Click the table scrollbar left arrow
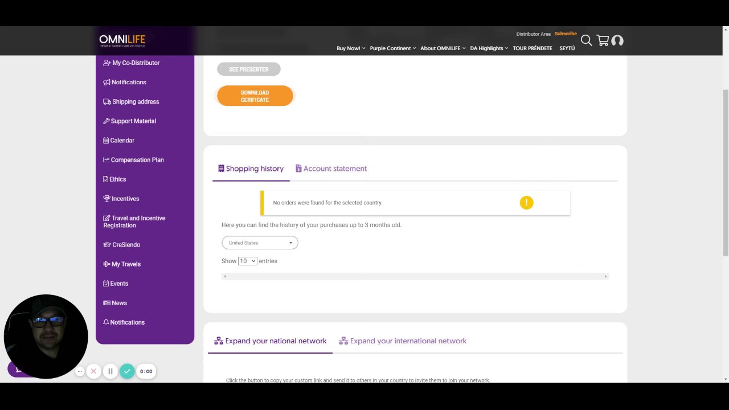This screenshot has height=410, width=729. pyautogui.click(x=225, y=276)
